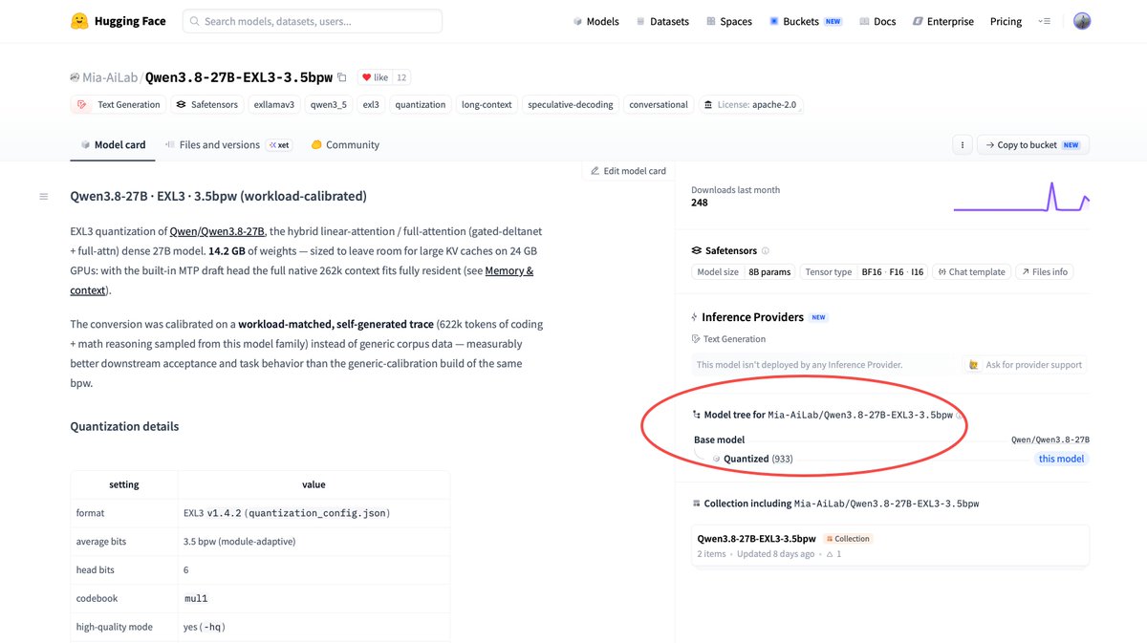The image size is (1147, 643).
Task: Click Edit model card
Action: 628,171
